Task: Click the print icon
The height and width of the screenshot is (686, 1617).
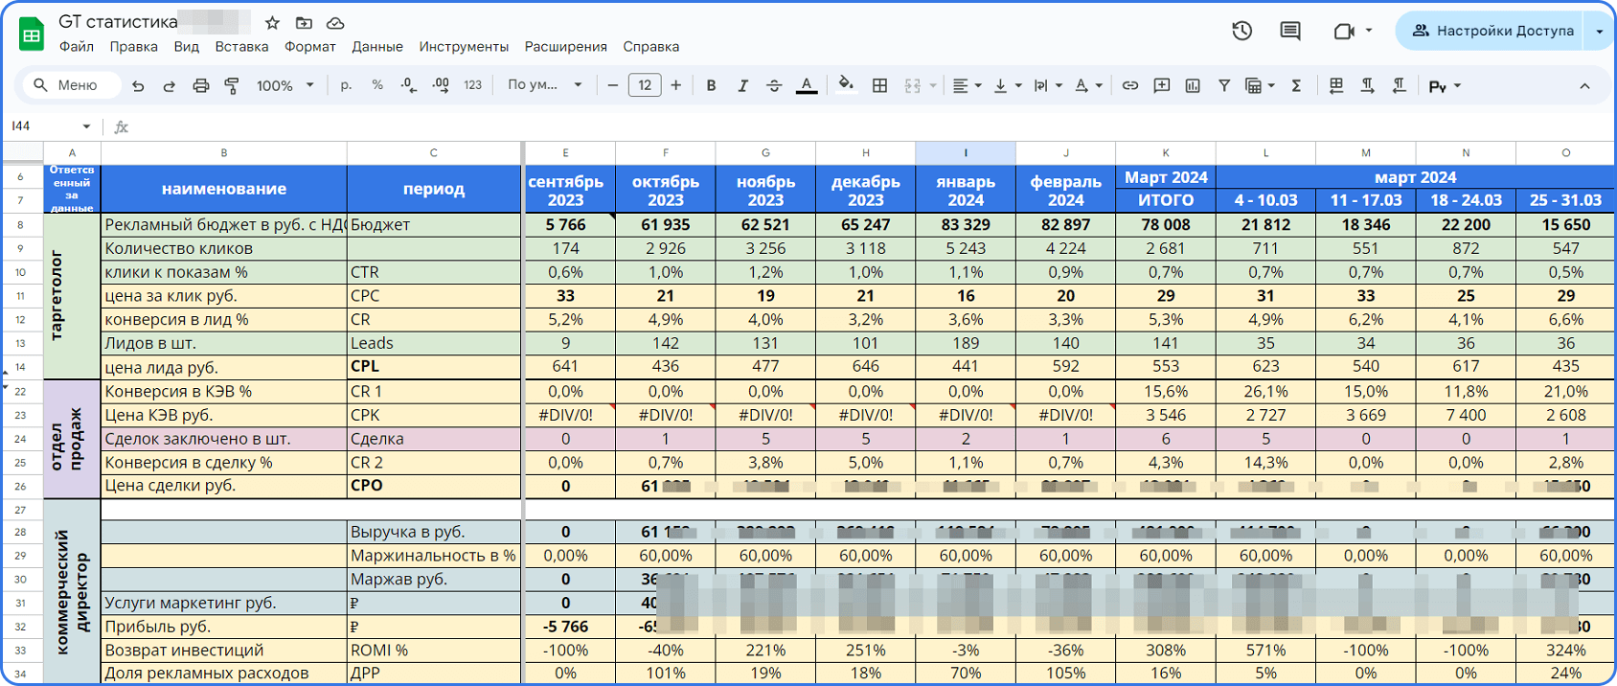Action: 200,86
